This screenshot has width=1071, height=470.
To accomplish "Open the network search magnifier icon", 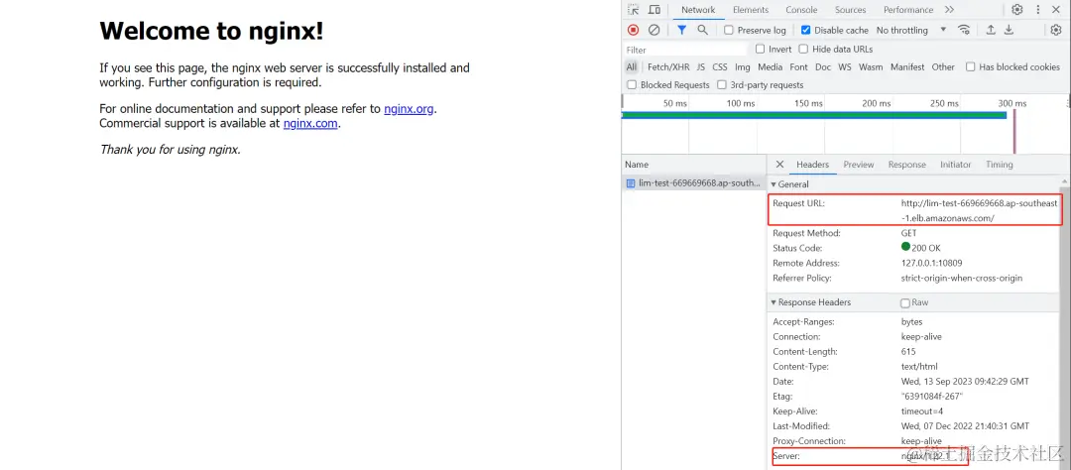I will (x=702, y=30).
